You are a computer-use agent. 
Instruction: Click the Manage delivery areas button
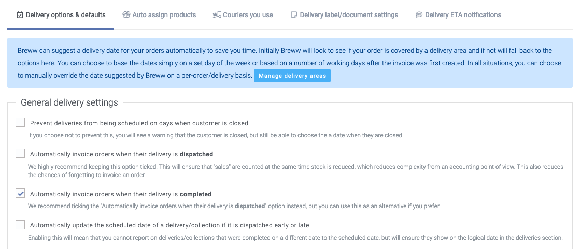click(292, 76)
